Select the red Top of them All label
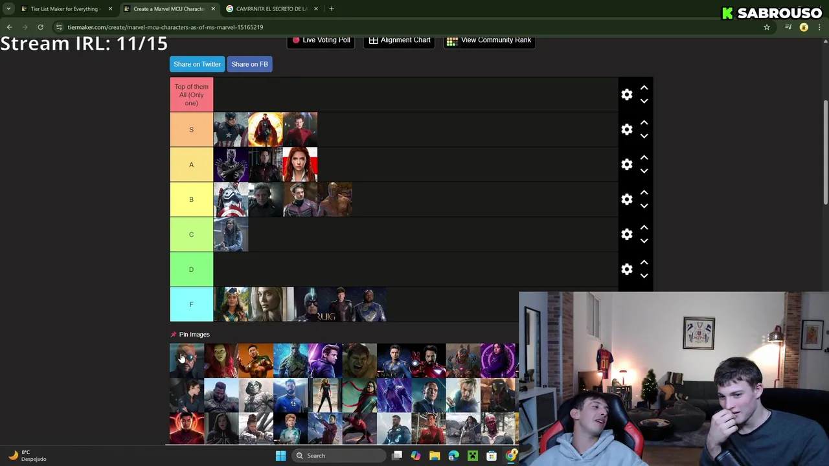This screenshot has height=466, width=829. click(x=191, y=94)
